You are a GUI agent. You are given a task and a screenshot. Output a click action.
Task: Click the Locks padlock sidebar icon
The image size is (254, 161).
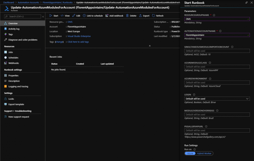click(5, 99)
